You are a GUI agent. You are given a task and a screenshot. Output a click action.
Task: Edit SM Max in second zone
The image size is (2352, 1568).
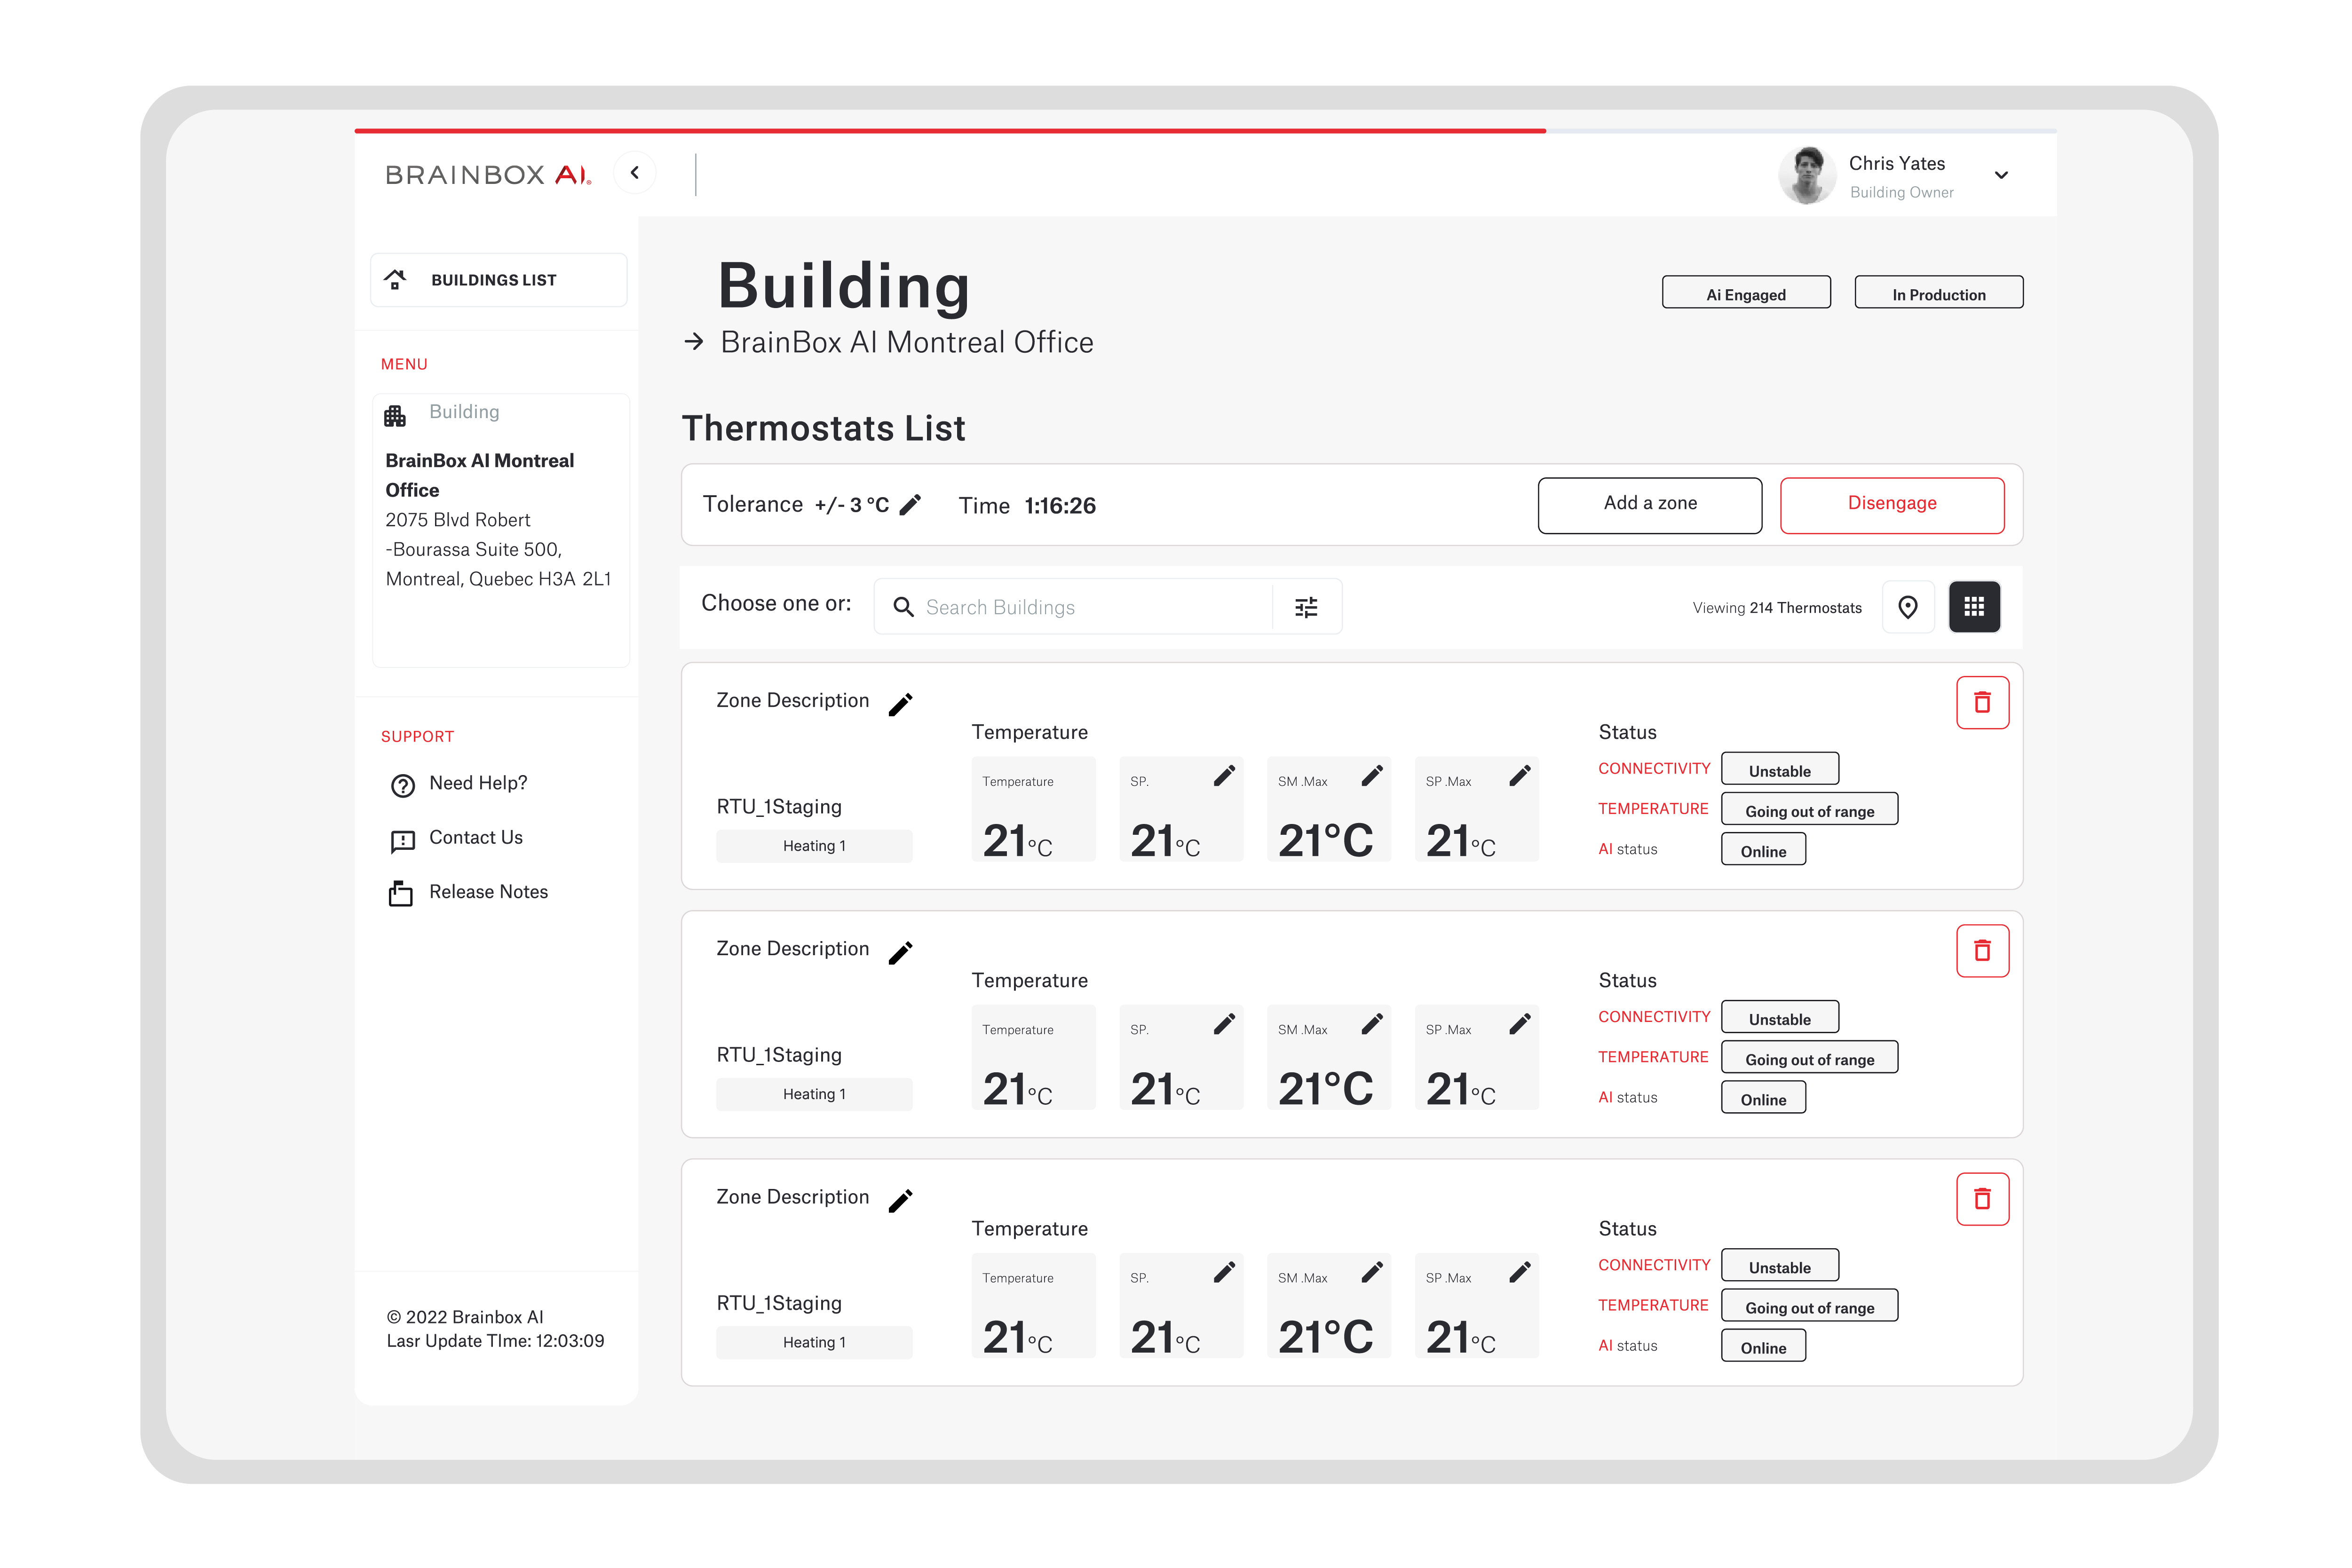(x=1372, y=1024)
